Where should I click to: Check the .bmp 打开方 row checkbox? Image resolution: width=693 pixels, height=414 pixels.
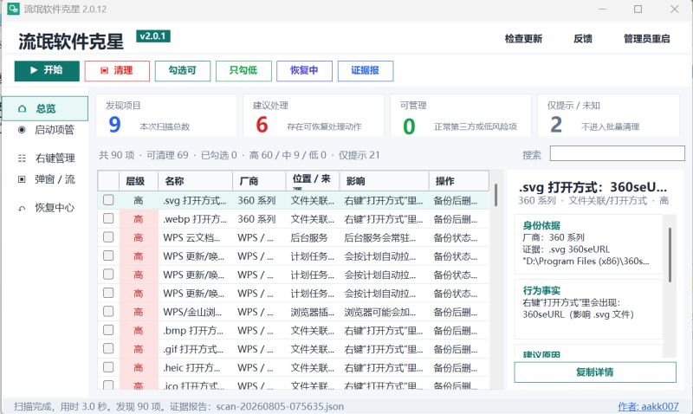click(x=108, y=330)
